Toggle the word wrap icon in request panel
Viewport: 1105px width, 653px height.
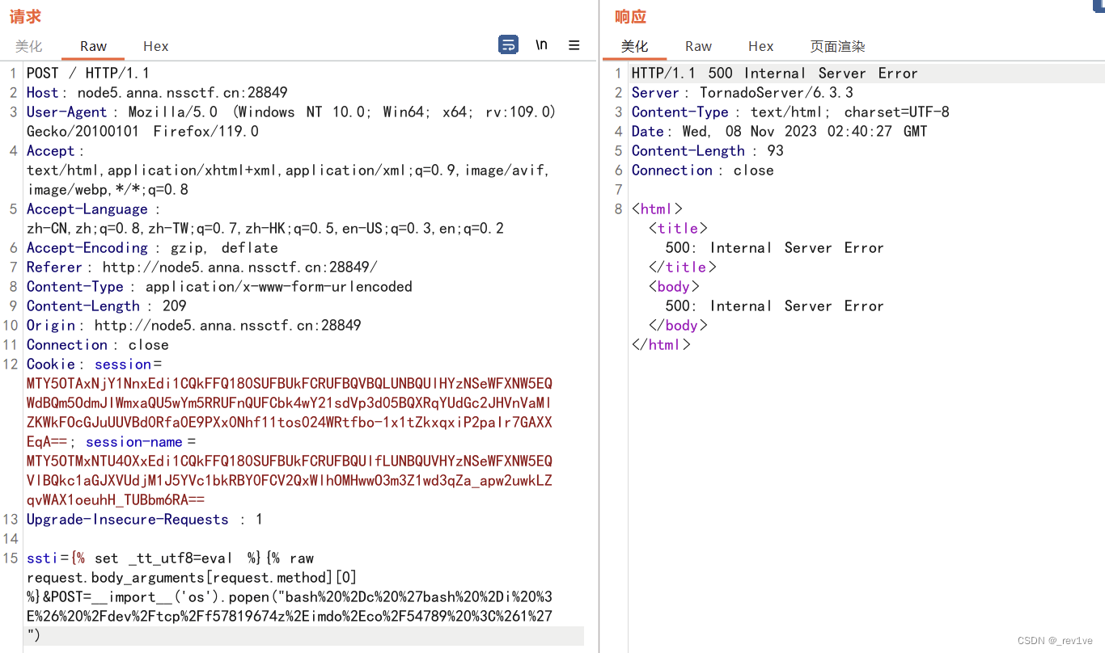508,45
